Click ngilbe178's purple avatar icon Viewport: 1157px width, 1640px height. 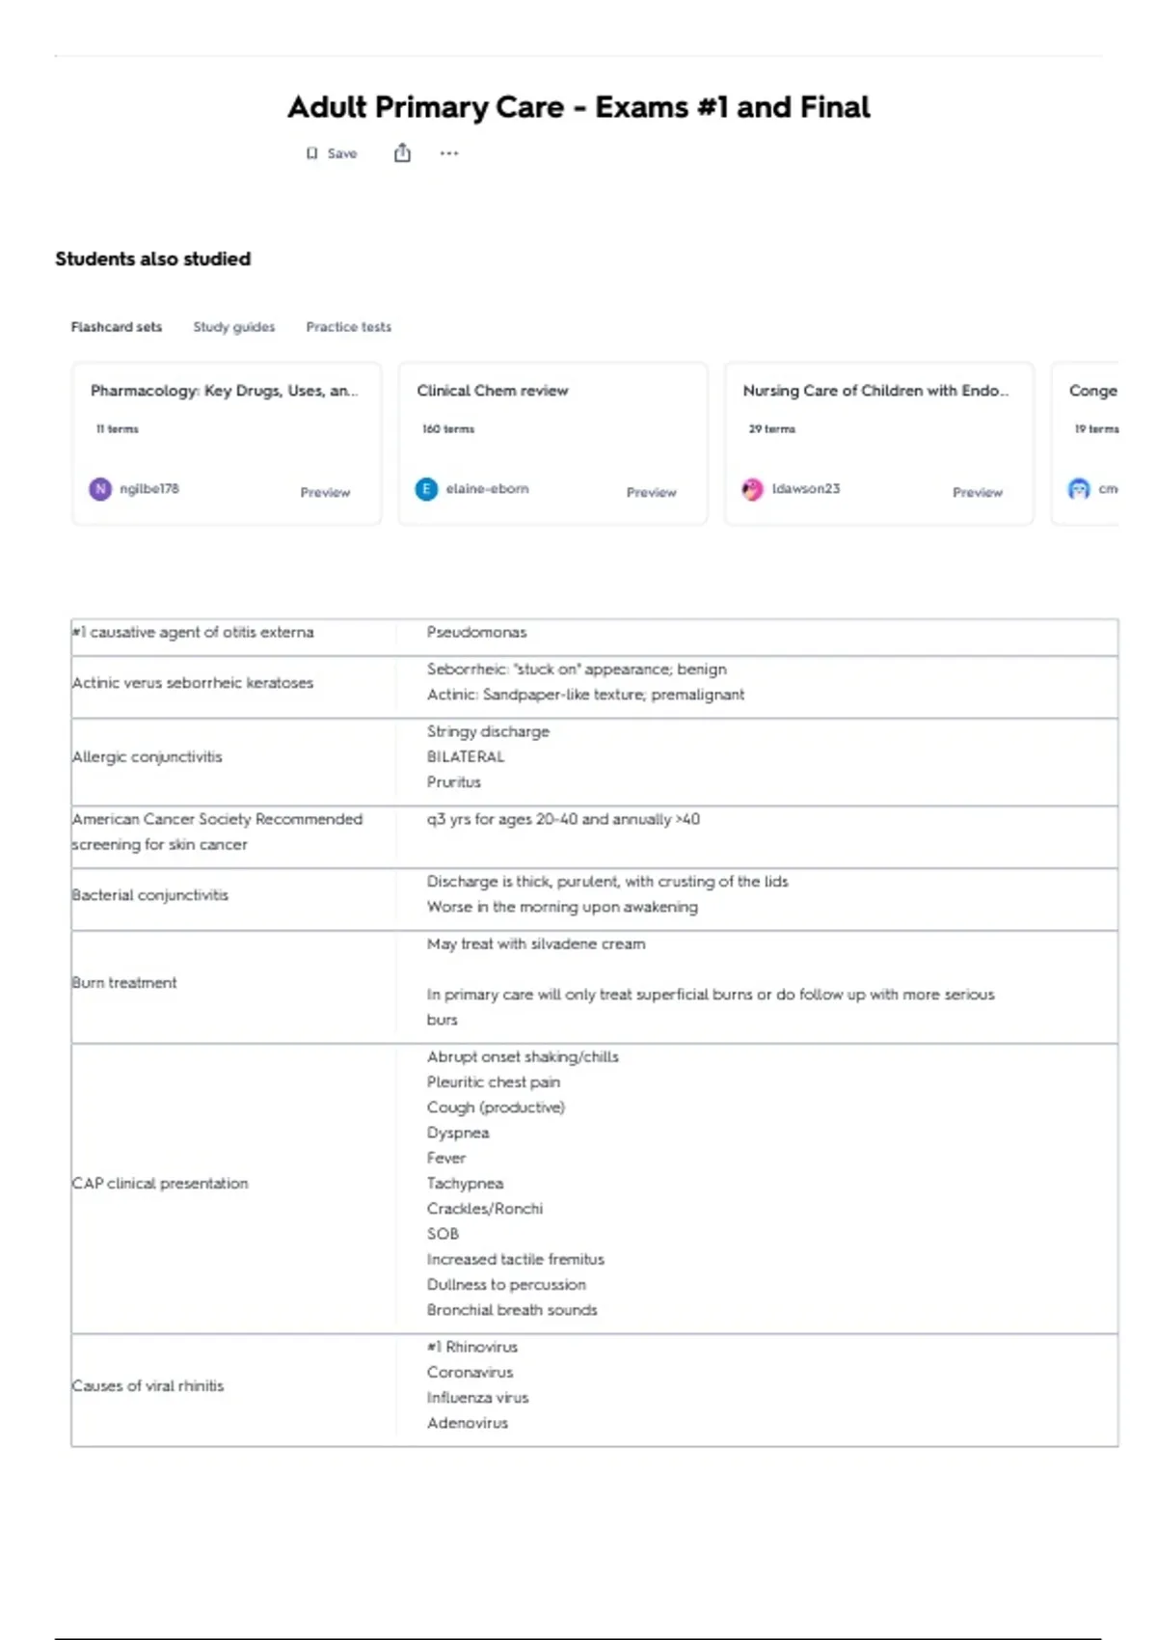100,489
